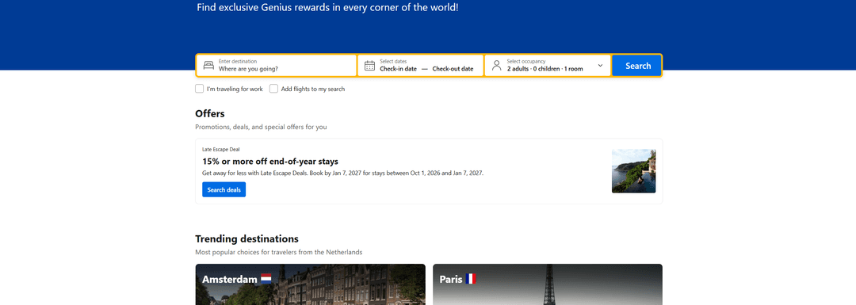Image resolution: width=856 pixels, height=305 pixels.
Task: Click the bed icon in destination field
Action: pyautogui.click(x=208, y=66)
